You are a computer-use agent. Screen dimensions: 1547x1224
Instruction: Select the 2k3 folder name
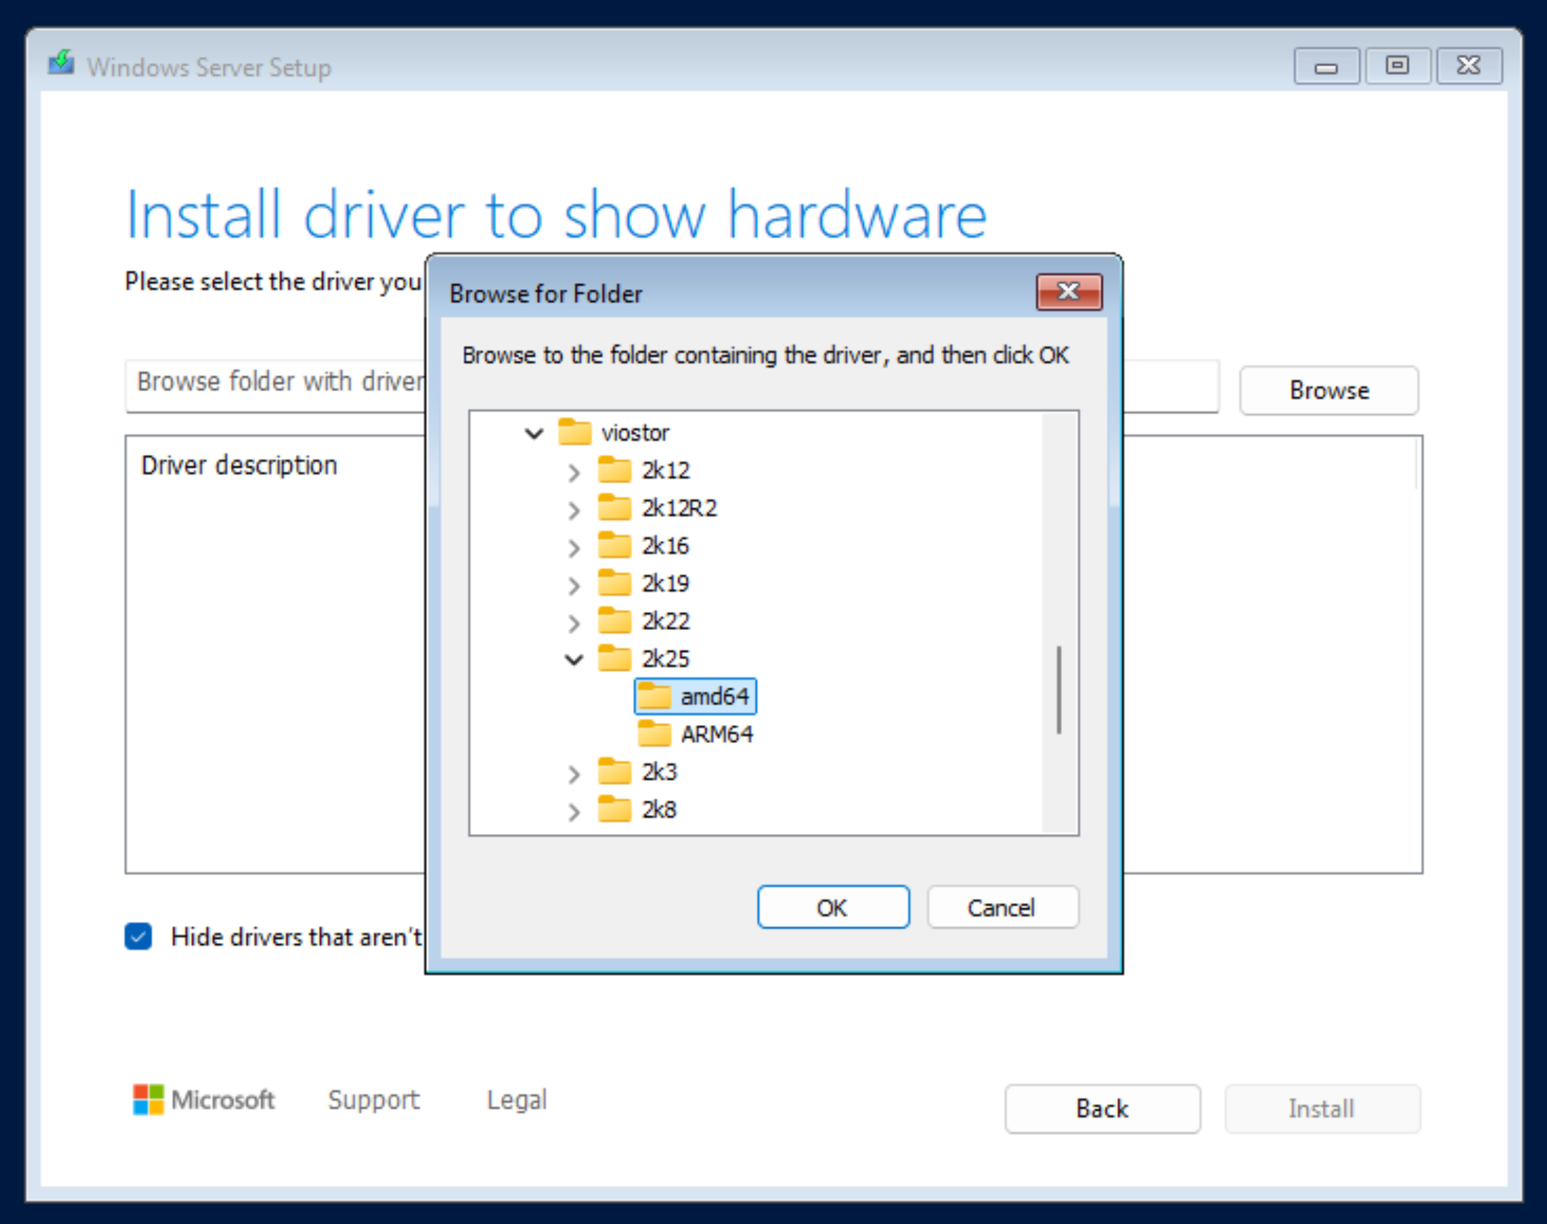coord(658,772)
